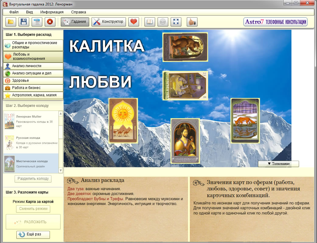Viewport: 317px width, 243px height.
Task: Click the Ещё раз button
Action: pos(33,234)
